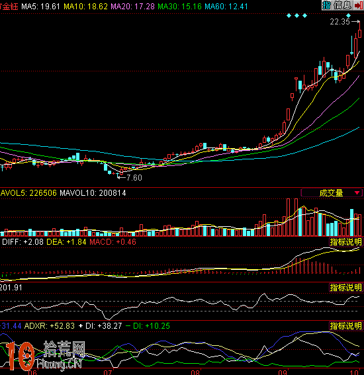Click the MA30: 15.16 label
This screenshot has width=364, height=375.
180,7
